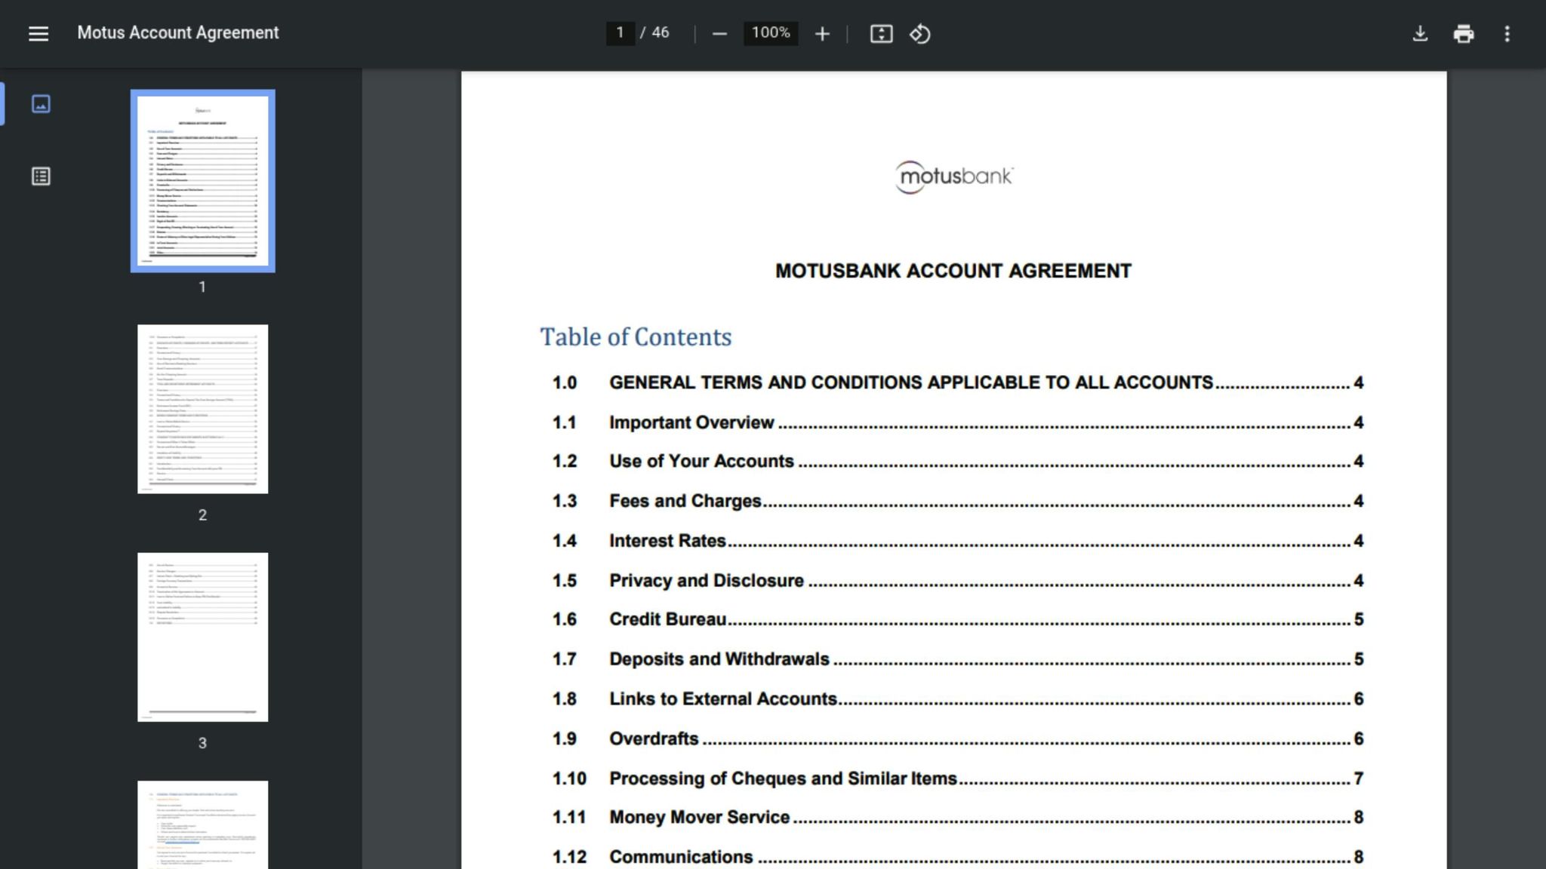
Task: Switch sidebar to thumbnails view
Action: click(41, 104)
